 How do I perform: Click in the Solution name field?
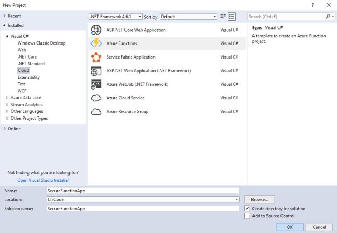(x=143, y=209)
